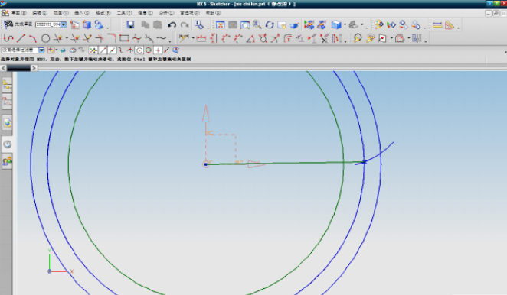
Task: Open the 插入 (Insert) menu
Action: (82, 13)
